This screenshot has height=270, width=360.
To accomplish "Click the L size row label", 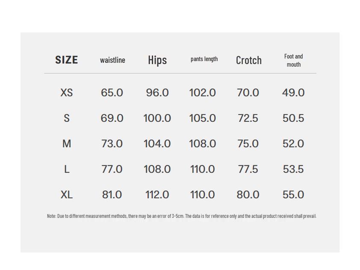I will 67,169.
